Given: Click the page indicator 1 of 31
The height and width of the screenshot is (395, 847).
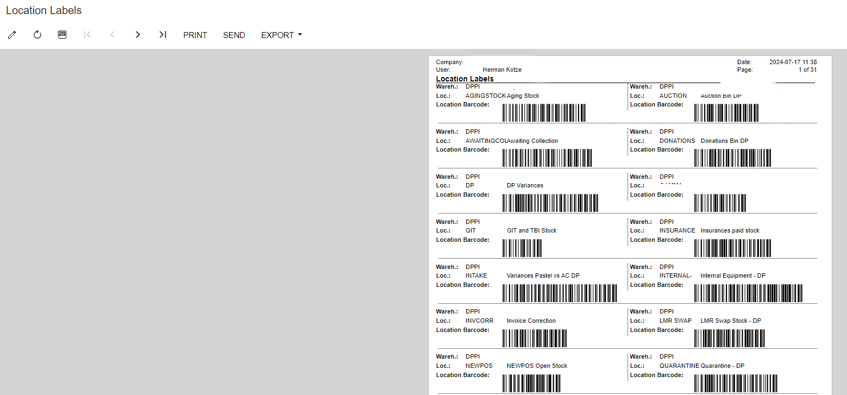Looking at the screenshot, I should coord(807,70).
